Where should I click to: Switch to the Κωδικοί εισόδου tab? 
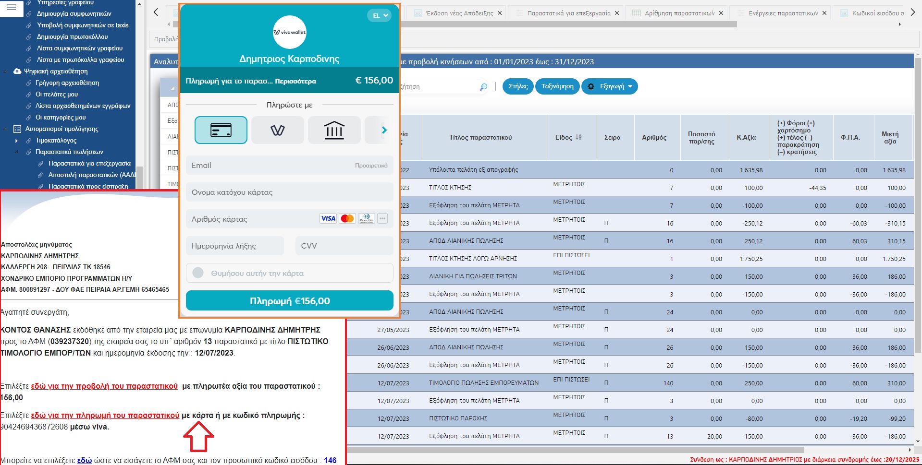click(878, 13)
